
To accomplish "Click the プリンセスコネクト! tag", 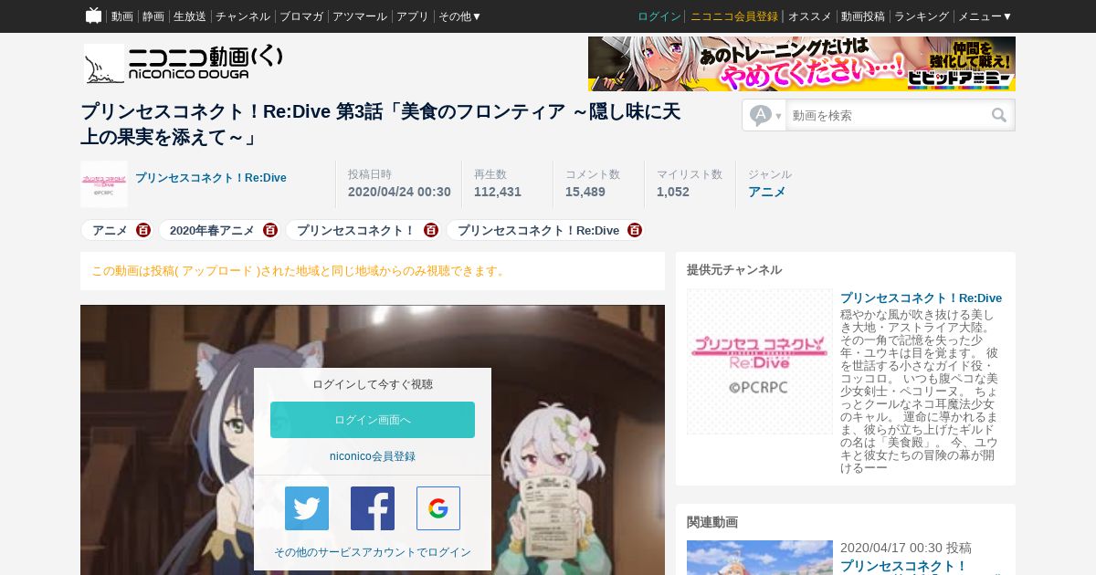I will point(356,230).
